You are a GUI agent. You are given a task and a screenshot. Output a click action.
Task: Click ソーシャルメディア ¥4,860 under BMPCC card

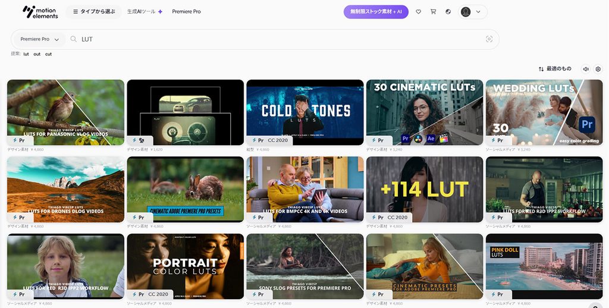269,227
